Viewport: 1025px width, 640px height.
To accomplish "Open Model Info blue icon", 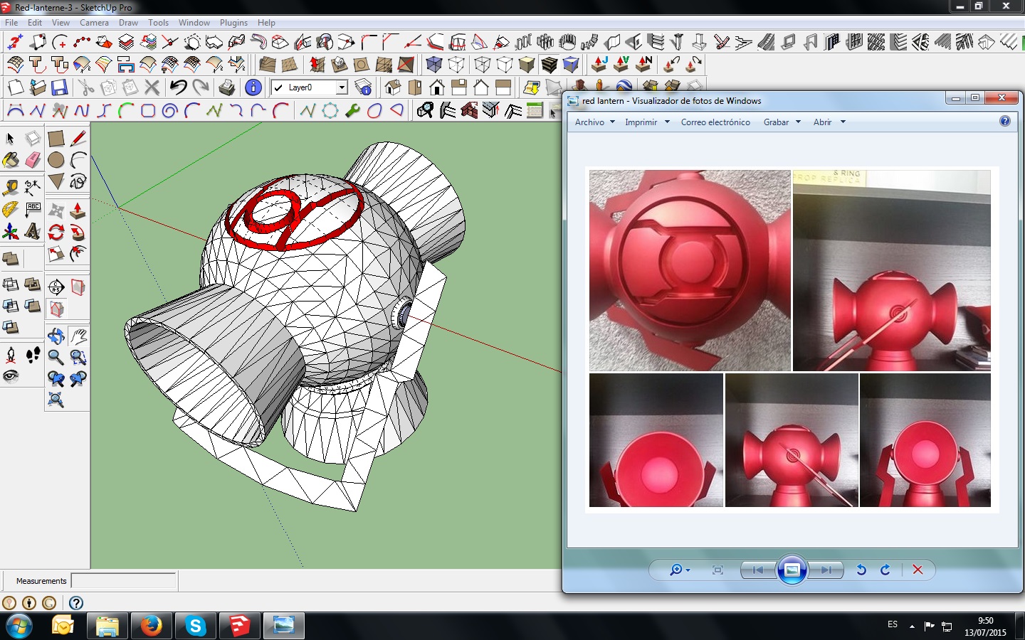I will 253,87.
